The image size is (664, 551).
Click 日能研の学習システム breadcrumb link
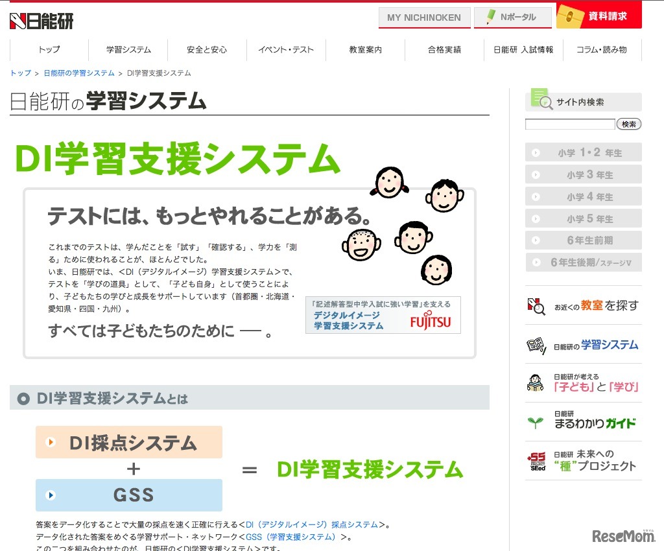pos(79,73)
